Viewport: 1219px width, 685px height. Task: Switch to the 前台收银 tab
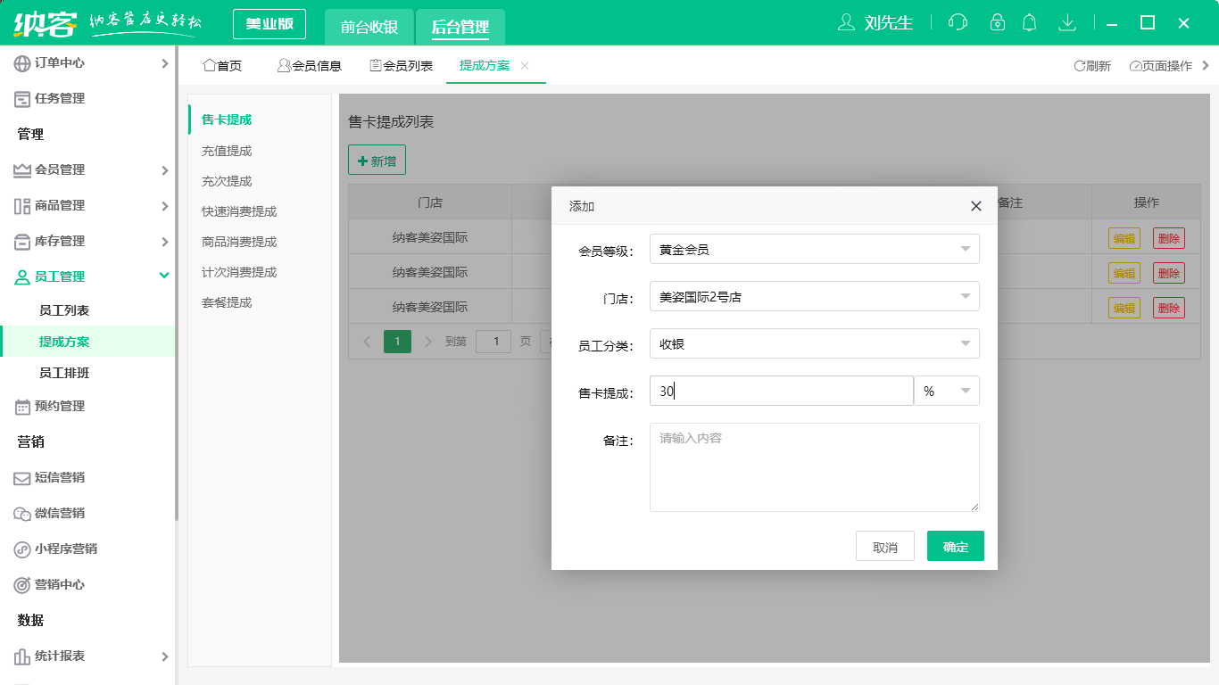point(369,27)
